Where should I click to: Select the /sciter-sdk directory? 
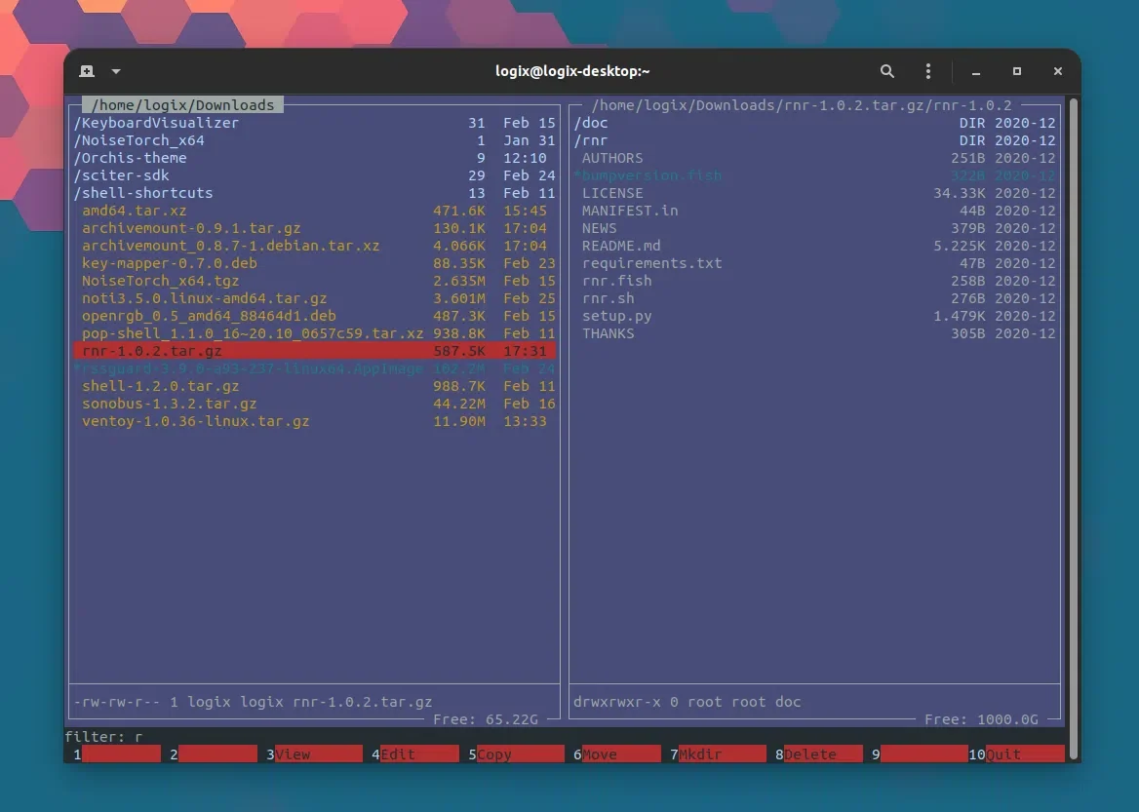(315, 175)
